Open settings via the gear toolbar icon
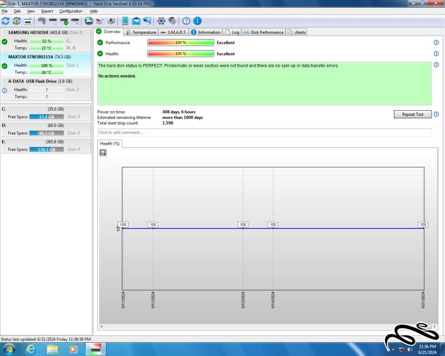Image resolution: width=445 pixels, height=356 pixels. (x=161, y=21)
